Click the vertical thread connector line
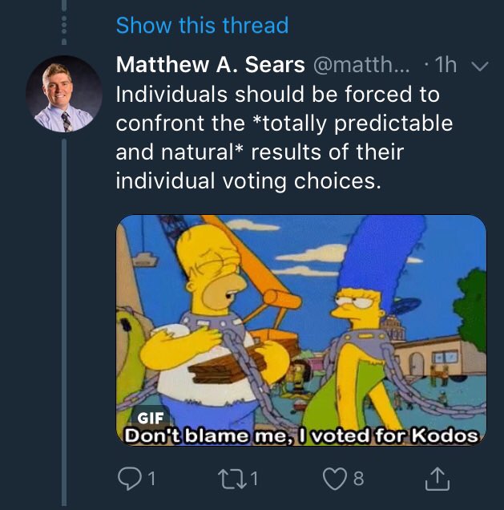Image resolution: width=504 pixels, height=510 pixels. pyautogui.click(x=65, y=321)
